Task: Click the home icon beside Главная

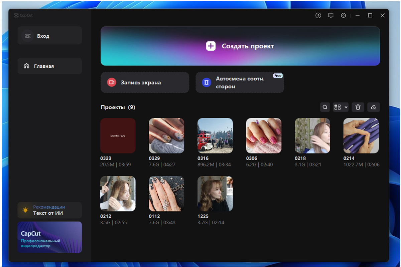Action: pos(26,66)
